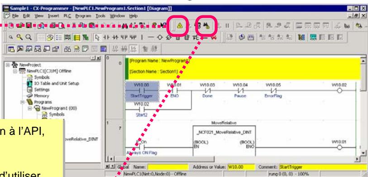Select the W10.02 Start2 contact
This screenshot has width=368, height=177.
pyautogui.click(x=142, y=110)
